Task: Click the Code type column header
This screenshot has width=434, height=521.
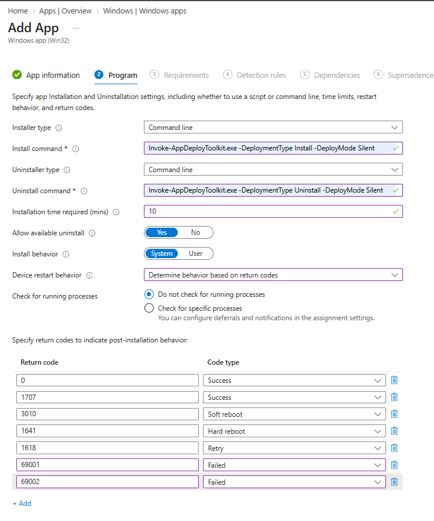Action: pyautogui.click(x=223, y=362)
